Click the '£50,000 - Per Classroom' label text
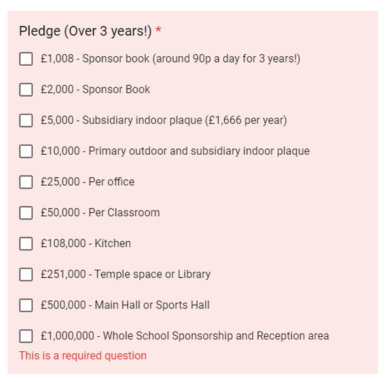The image size is (387, 382). (100, 212)
